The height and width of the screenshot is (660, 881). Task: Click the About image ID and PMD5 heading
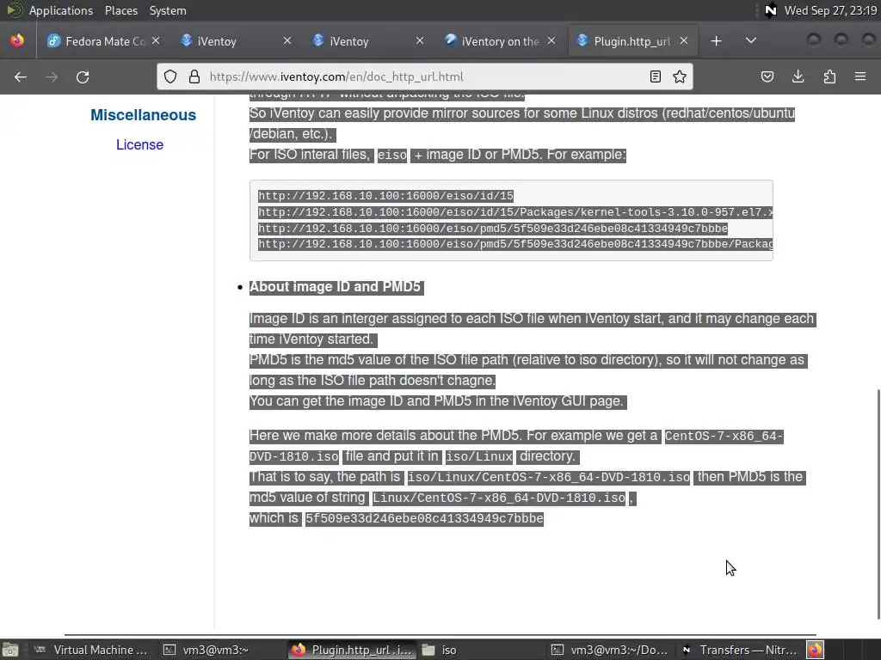coord(335,287)
